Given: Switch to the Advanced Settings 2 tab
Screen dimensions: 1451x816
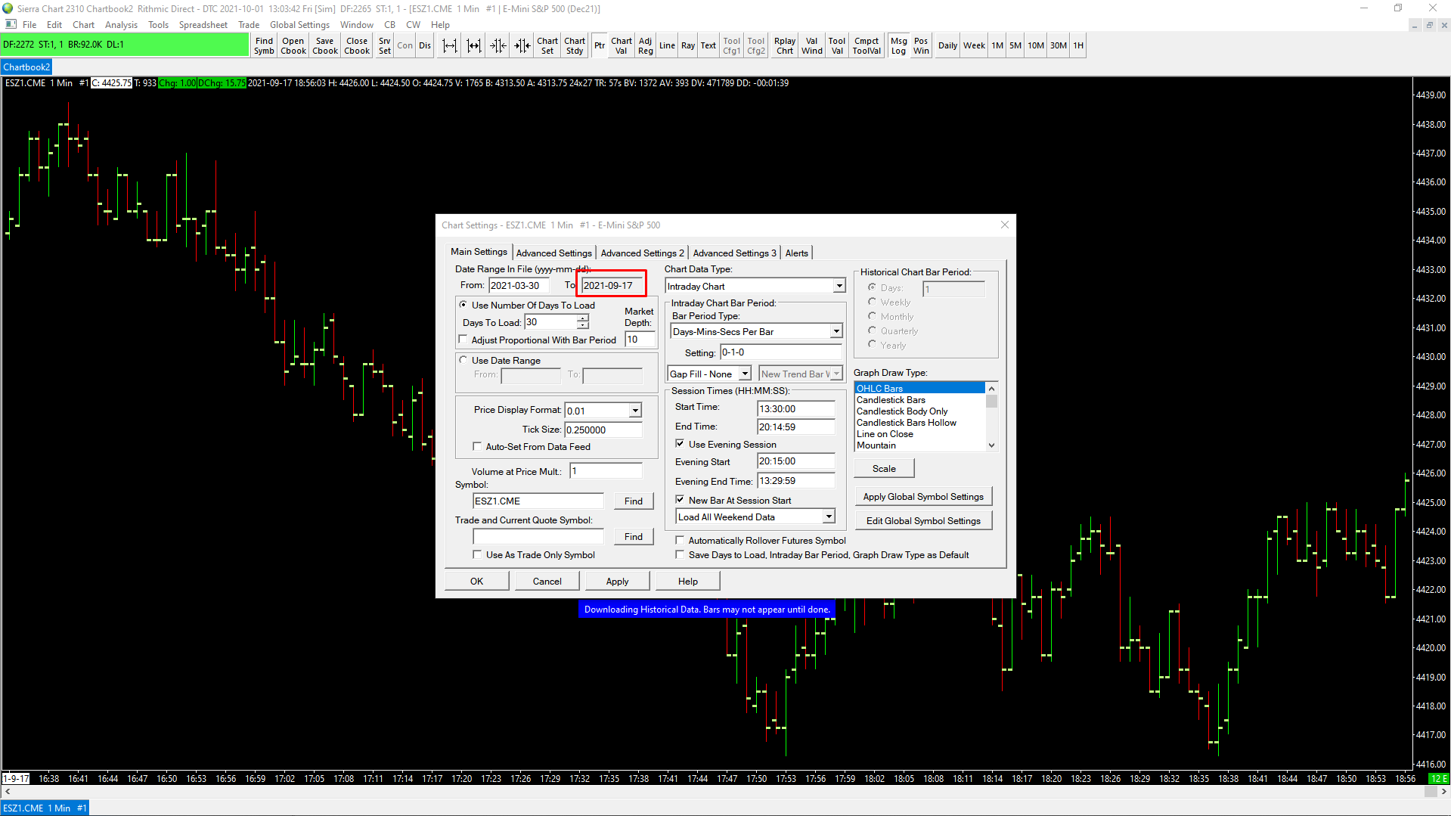Looking at the screenshot, I should 642,253.
